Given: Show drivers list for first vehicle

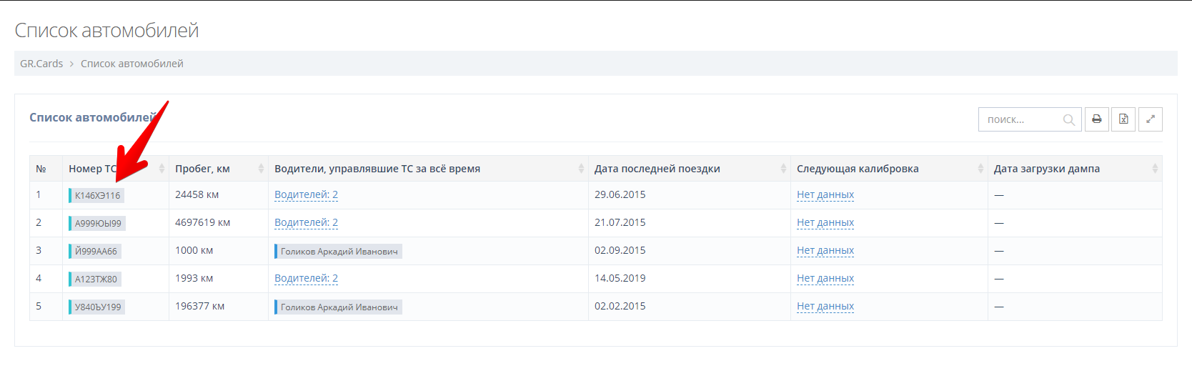Looking at the screenshot, I should tap(306, 194).
